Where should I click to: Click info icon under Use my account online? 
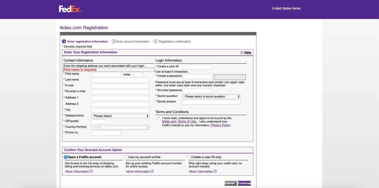point(152,171)
